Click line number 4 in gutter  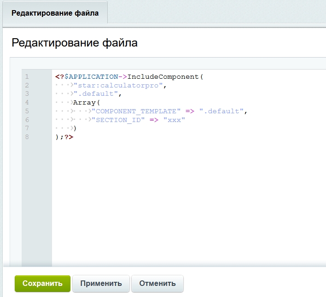27,102
